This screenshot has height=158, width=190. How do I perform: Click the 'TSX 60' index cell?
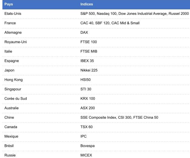pos(87,127)
